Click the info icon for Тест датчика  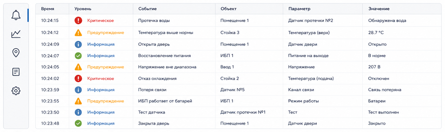[78, 112]
